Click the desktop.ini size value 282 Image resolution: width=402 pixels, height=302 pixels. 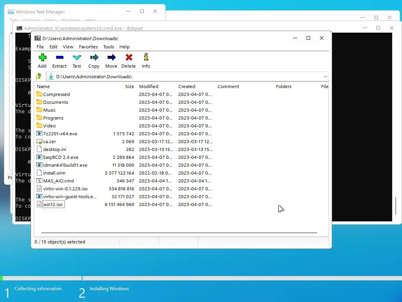[x=130, y=149]
